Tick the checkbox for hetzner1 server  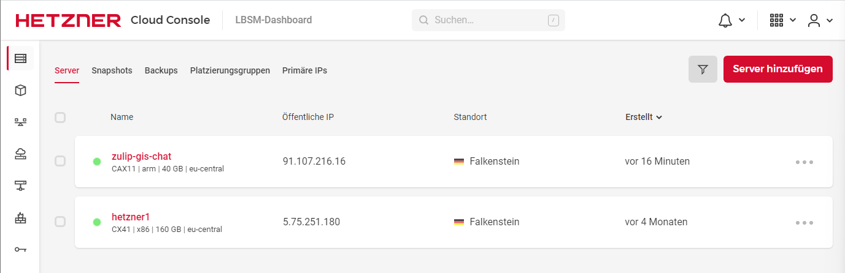(60, 222)
